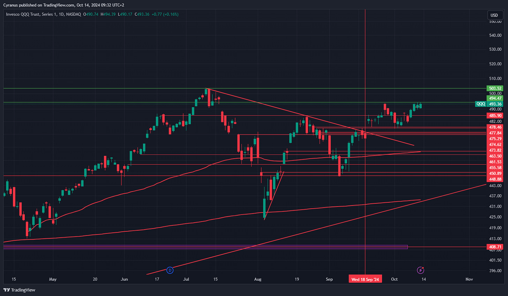Click the 520.00 price axis label

[x=495, y=64]
